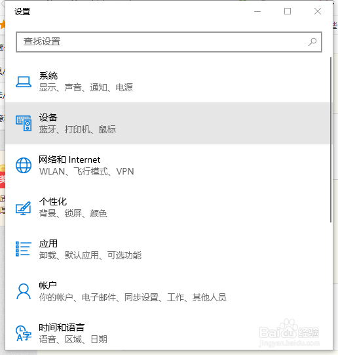Click the magnifier search icon
Screen dimensions: 338x355
point(312,42)
